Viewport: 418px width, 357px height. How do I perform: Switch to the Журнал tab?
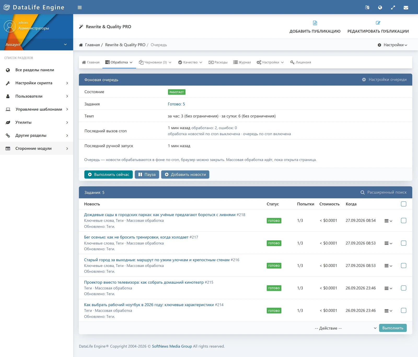(242, 62)
